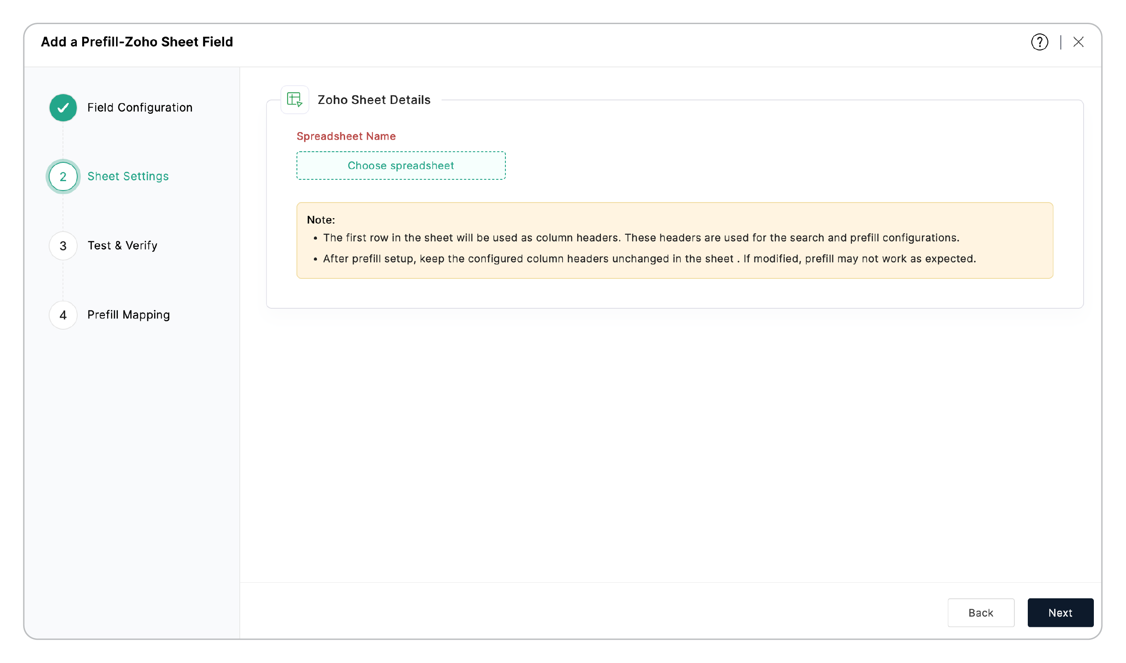
Task: Jump to the Test & Verify step
Action: click(122, 246)
